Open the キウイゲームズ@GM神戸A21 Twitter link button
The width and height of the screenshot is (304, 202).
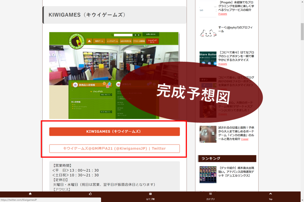(114, 148)
